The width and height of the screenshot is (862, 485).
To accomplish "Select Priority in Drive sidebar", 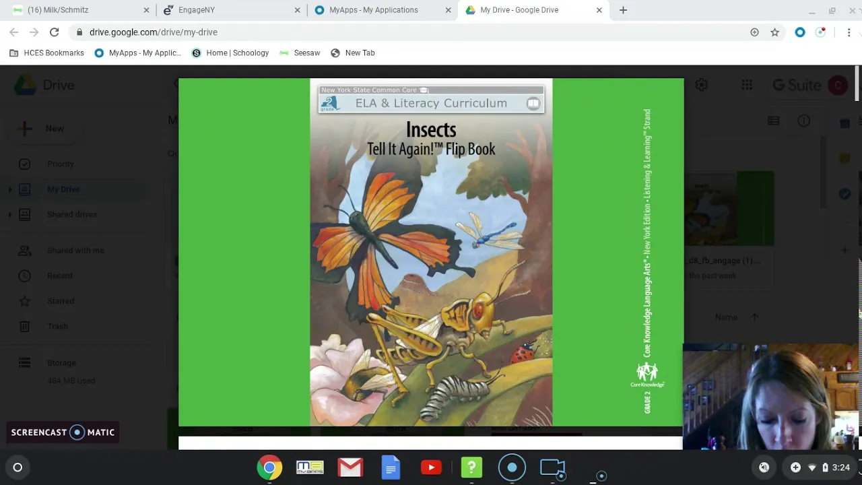I will pyautogui.click(x=61, y=164).
